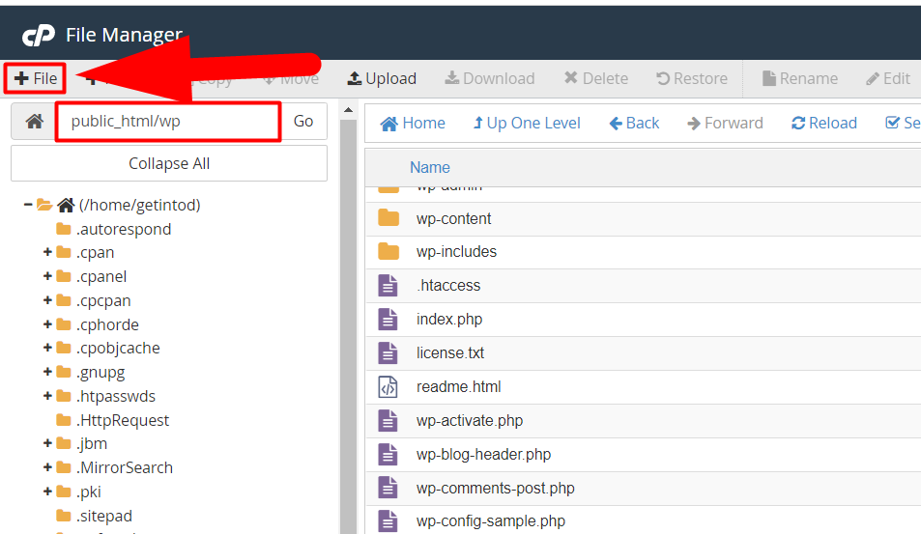Select the .pki folder label
Screen dimensions: 921x534
(x=88, y=492)
